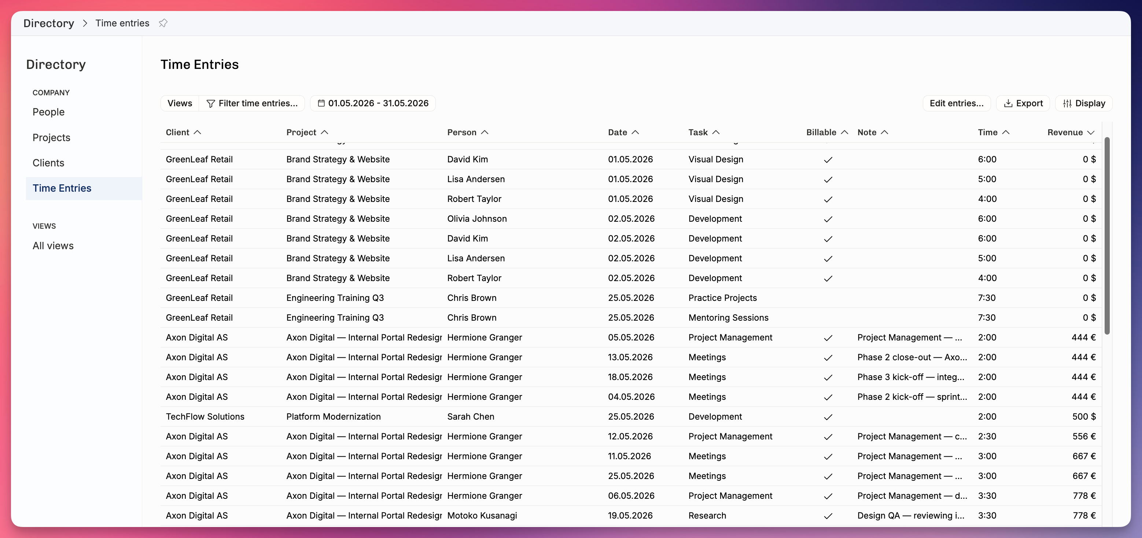
Task: Open All views link
Action: tap(53, 246)
